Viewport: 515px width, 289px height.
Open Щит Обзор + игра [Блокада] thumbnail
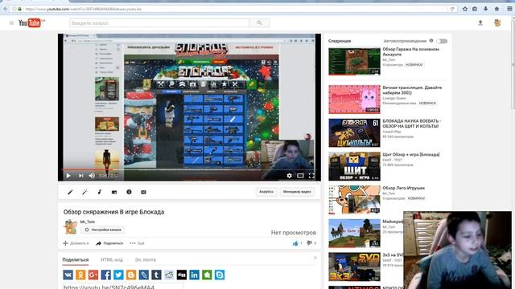tap(354, 166)
